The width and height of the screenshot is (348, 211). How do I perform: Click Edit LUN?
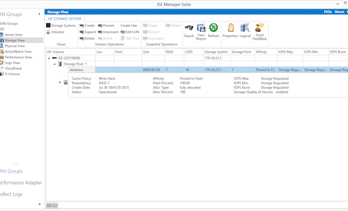tap(130, 32)
